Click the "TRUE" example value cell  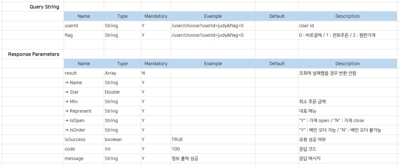click(177, 139)
